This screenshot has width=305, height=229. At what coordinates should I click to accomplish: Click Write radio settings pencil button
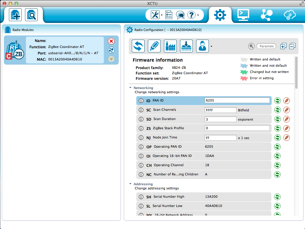click(x=154, y=46)
